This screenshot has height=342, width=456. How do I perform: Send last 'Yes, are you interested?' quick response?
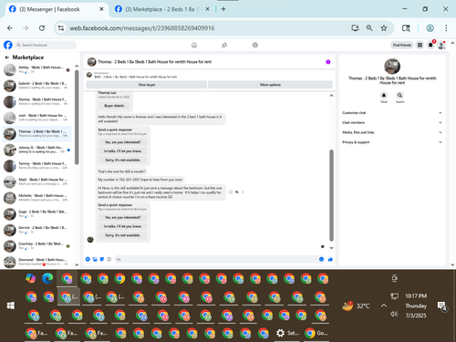(122, 217)
